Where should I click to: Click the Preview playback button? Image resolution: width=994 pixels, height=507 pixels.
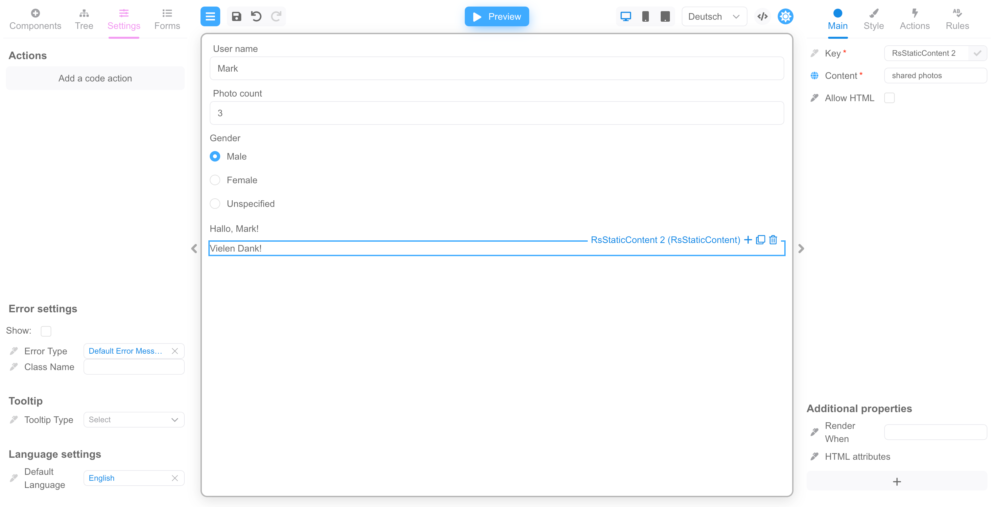pos(497,16)
